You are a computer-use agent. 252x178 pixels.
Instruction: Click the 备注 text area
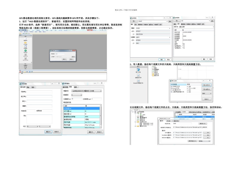[x=39, y=119]
